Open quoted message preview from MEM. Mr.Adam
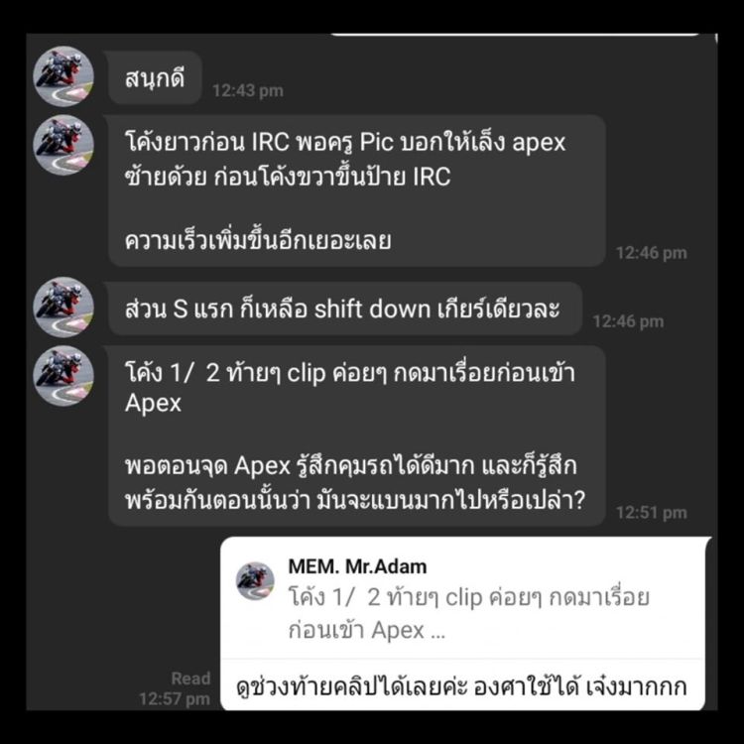This screenshot has height=744, width=744. tap(463, 598)
